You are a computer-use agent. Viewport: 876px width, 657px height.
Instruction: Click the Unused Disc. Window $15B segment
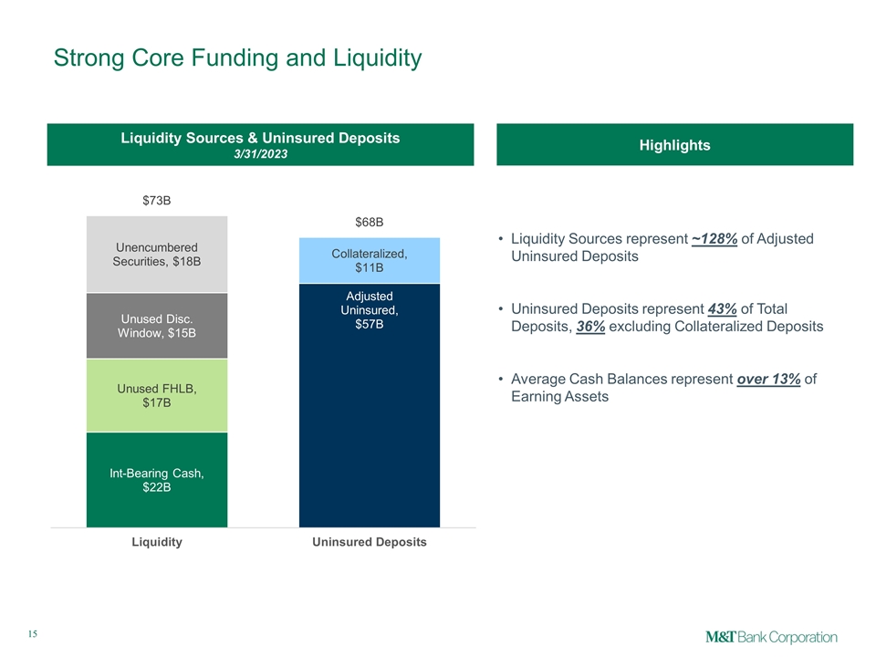click(156, 326)
